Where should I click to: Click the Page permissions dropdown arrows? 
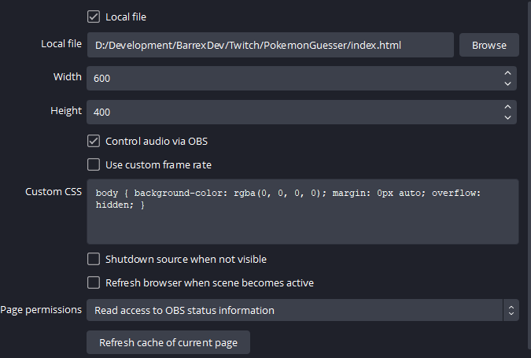coord(511,310)
